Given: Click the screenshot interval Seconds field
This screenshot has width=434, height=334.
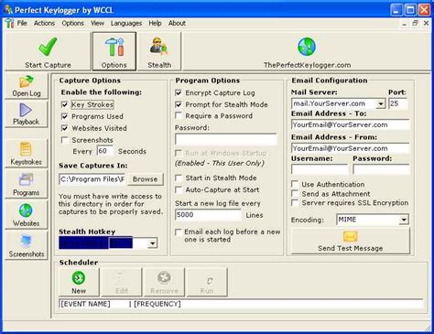Looking at the screenshot, I should [105, 151].
